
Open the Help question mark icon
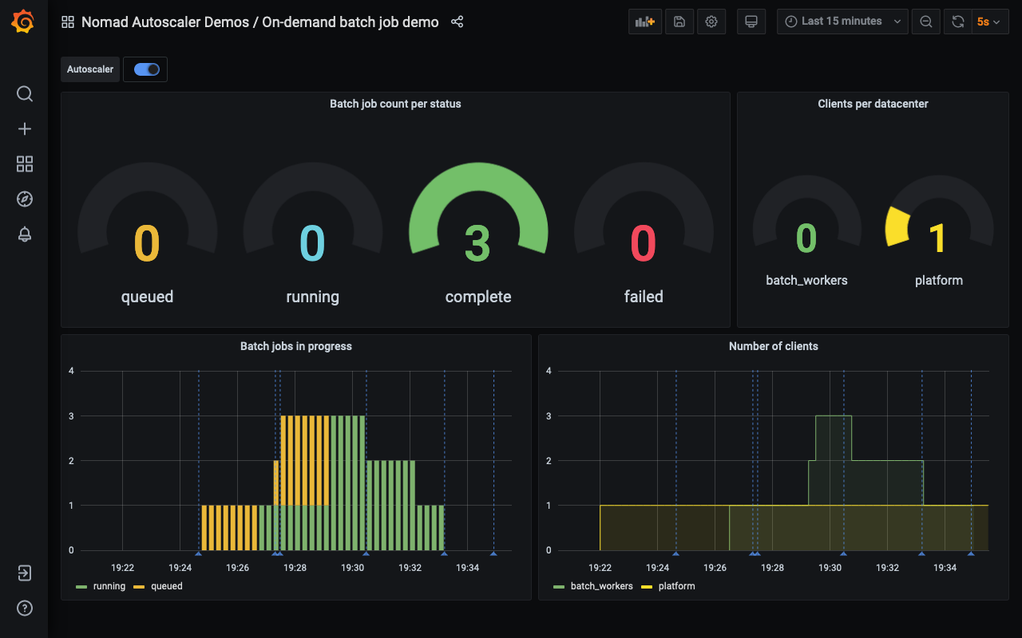[x=25, y=608]
